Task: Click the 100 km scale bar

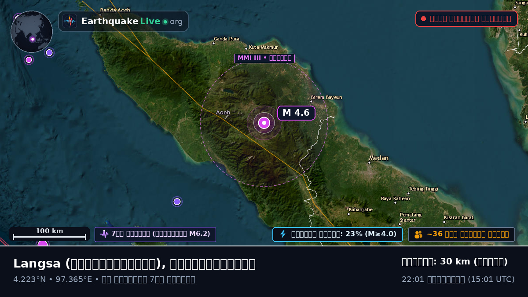Action: coord(49,234)
